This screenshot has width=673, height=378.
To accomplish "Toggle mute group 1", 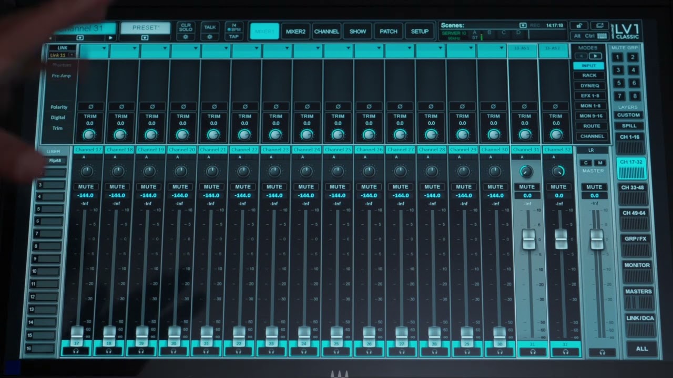I will [619, 57].
